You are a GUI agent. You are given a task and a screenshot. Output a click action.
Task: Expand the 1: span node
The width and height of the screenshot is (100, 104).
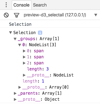coord(24,57)
